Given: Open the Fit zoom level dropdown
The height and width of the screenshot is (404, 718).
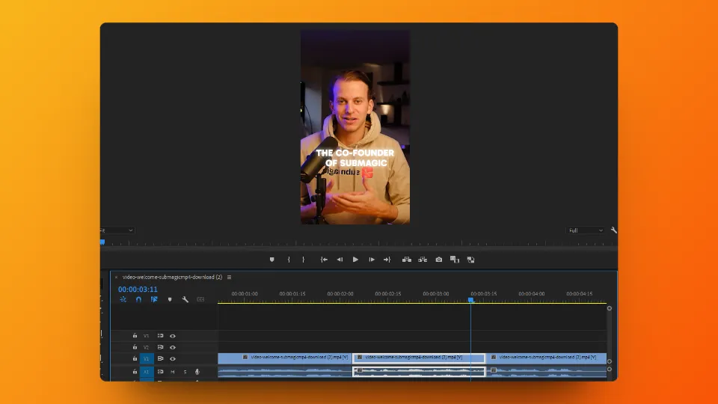Looking at the screenshot, I should click(117, 230).
